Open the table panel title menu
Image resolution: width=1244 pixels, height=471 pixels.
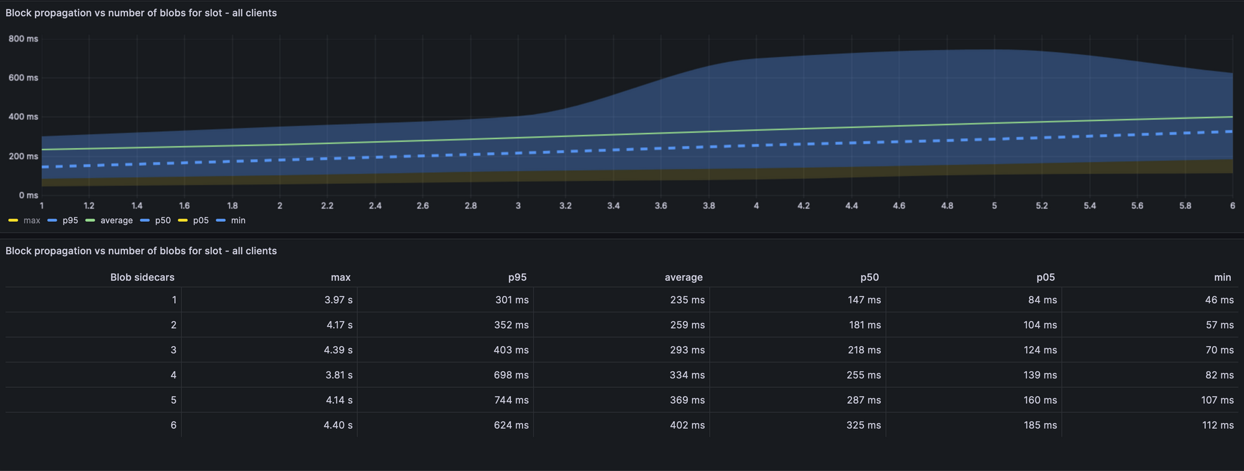[141, 251]
